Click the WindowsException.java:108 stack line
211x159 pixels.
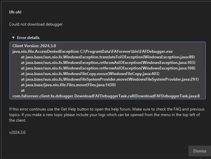point(108,68)
